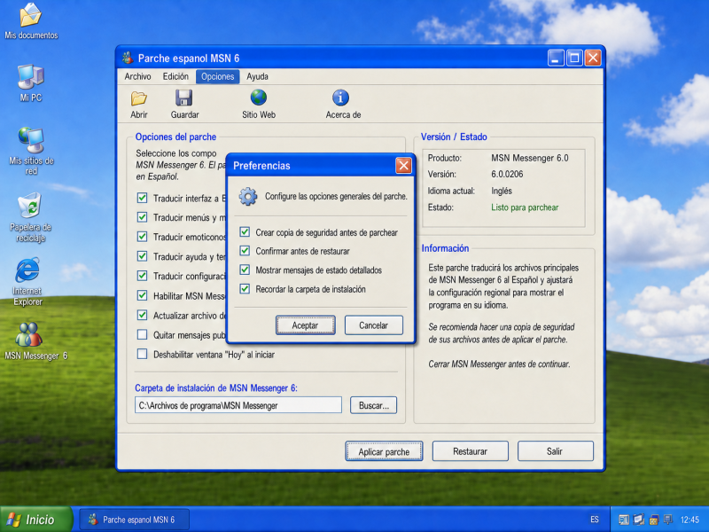Open the Abrir folder toolbar icon
This screenshot has height=532, width=709.
pos(139,98)
